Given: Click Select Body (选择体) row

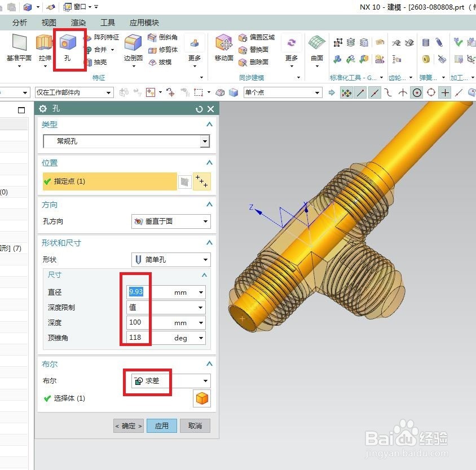Looking at the screenshot, I should pos(64,398).
